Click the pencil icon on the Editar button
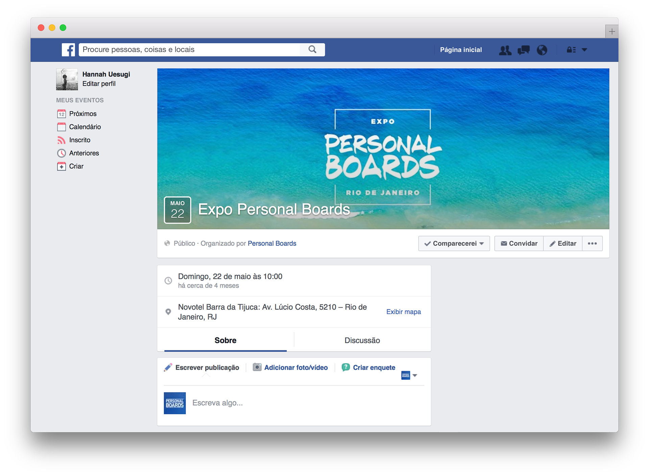649x476 pixels. click(553, 244)
